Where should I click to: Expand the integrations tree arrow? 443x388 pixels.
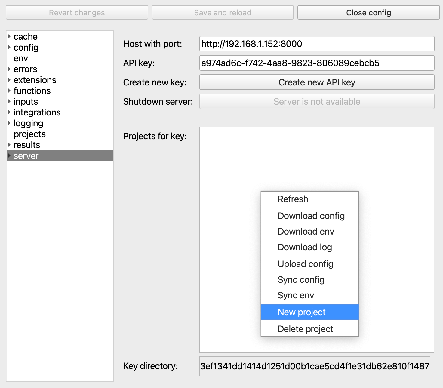coord(9,112)
